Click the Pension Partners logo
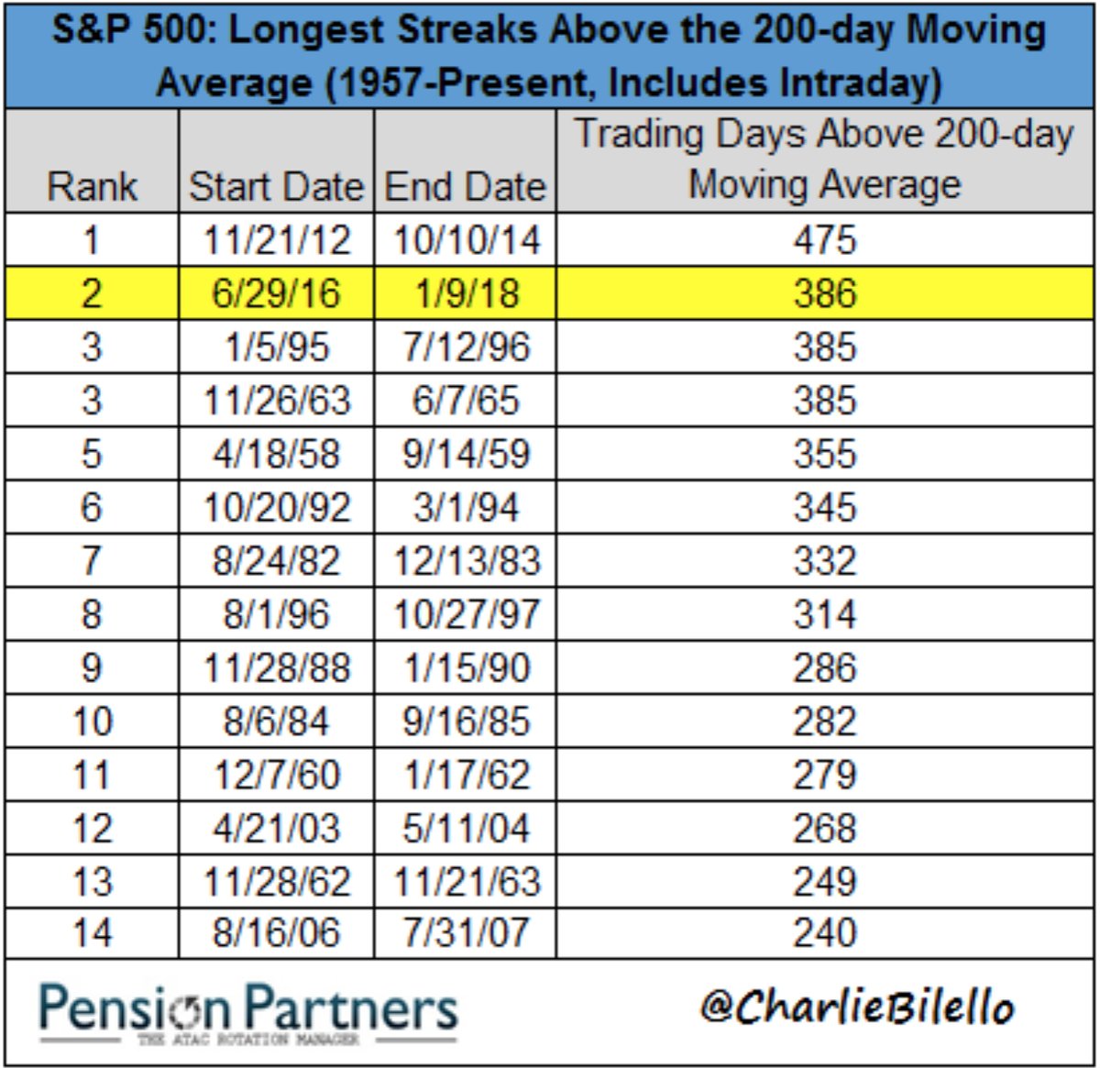The height and width of the screenshot is (1068, 1100). (x=247, y=1012)
